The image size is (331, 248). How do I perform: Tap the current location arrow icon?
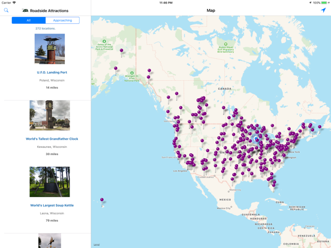tap(323, 10)
